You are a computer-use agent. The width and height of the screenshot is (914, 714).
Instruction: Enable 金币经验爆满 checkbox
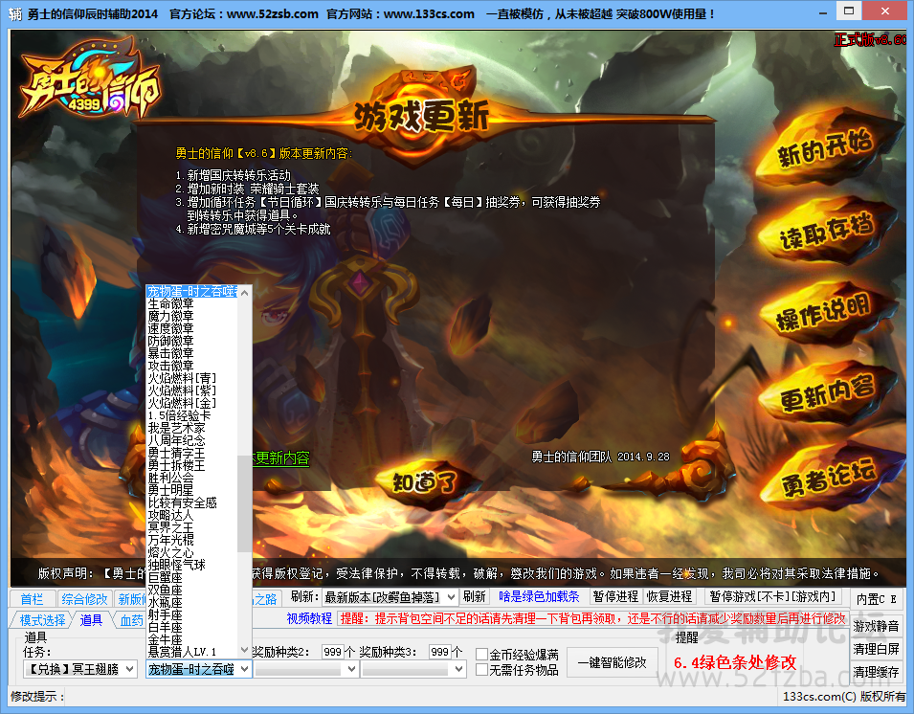click(x=481, y=654)
